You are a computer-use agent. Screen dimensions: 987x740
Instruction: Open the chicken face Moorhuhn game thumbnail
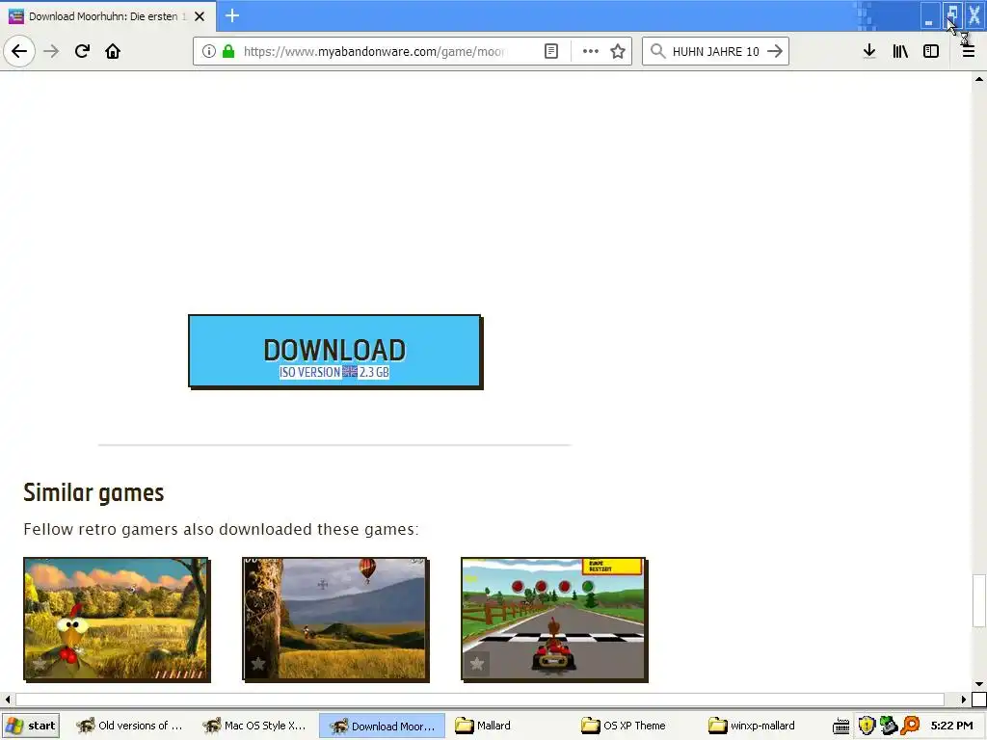coord(117,620)
